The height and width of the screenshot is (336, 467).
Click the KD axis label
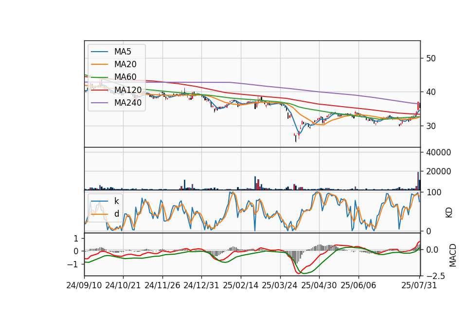449,212
